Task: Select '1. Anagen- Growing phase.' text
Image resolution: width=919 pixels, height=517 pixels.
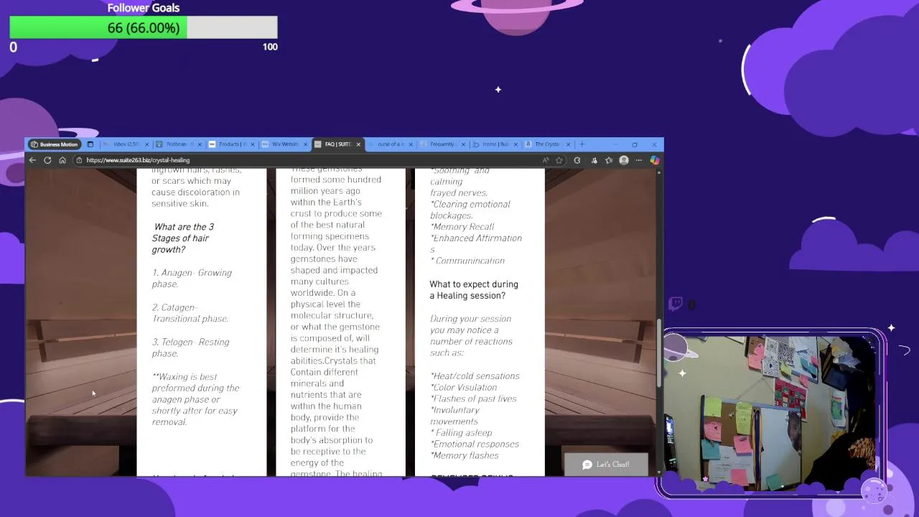Action: [x=192, y=279]
